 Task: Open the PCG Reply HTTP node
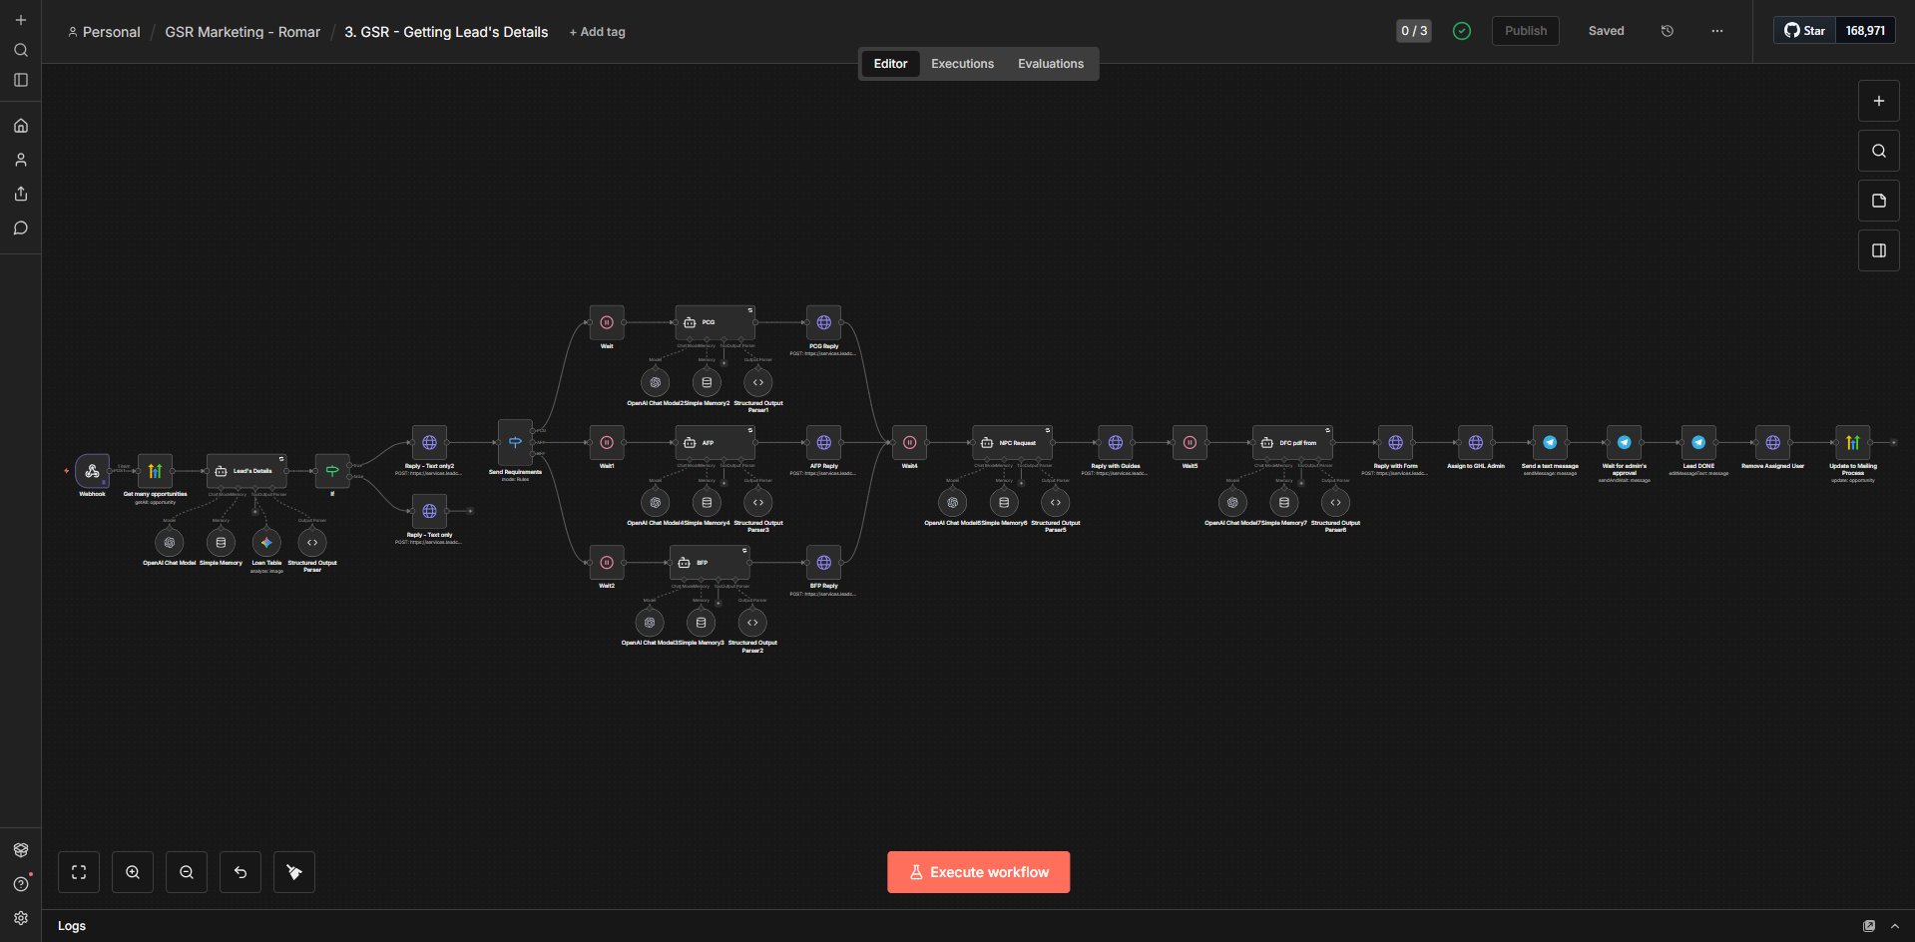(x=823, y=322)
